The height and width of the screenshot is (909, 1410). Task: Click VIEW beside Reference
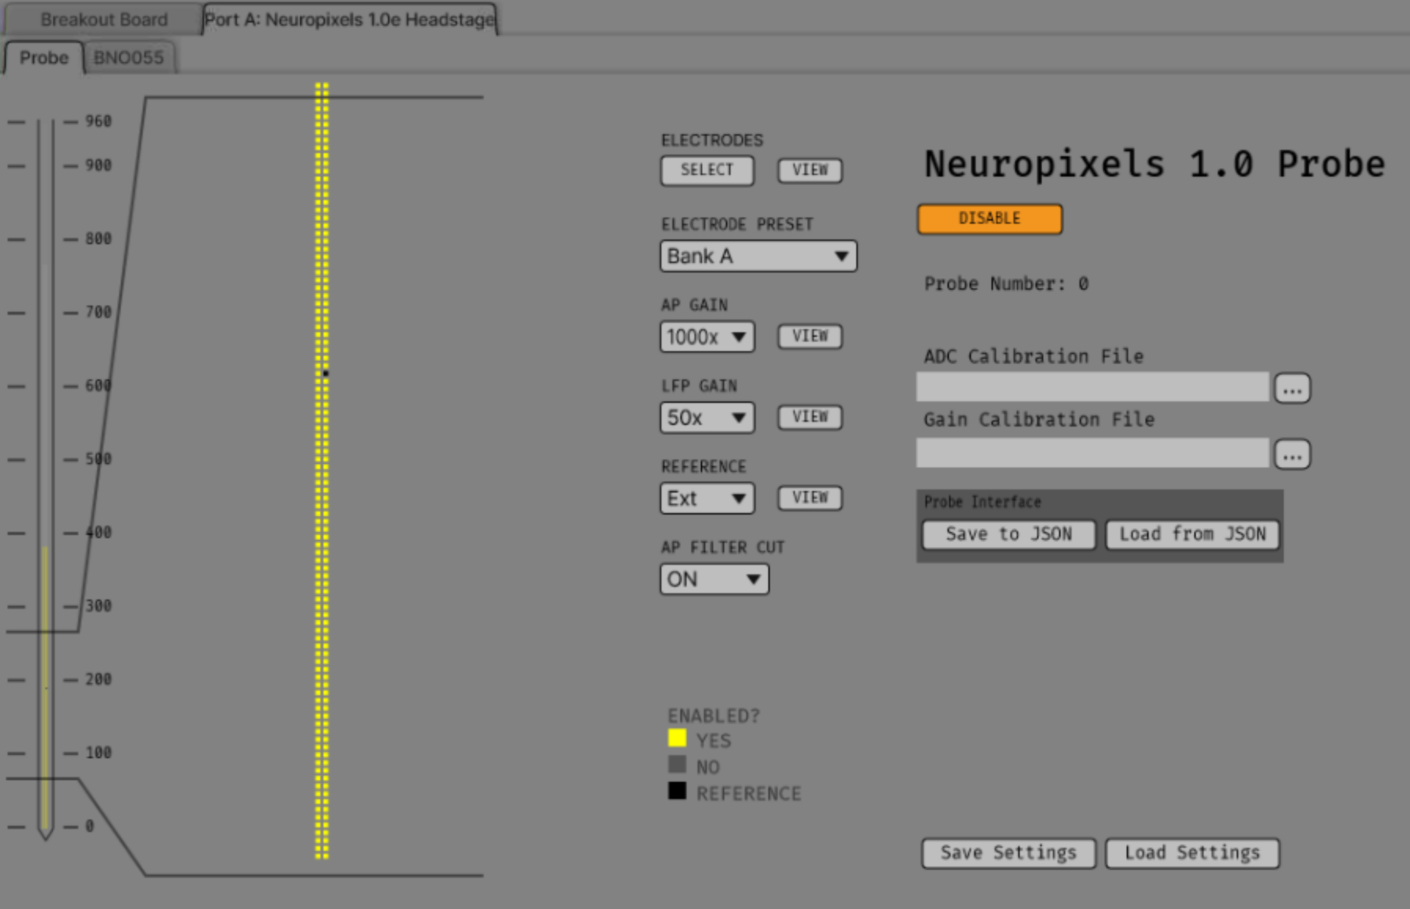tap(809, 498)
